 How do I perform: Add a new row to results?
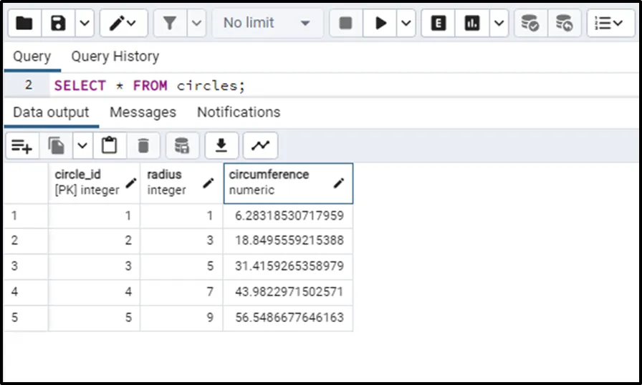pos(21,146)
